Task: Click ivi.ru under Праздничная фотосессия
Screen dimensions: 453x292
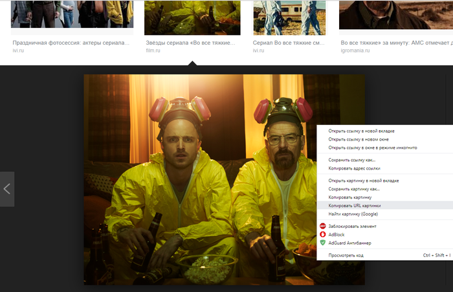Action: coord(18,51)
